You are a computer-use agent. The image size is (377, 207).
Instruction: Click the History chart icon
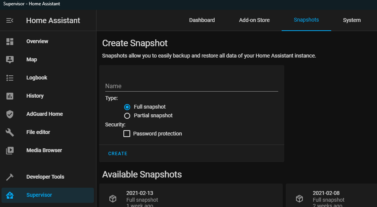[x=10, y=96]
